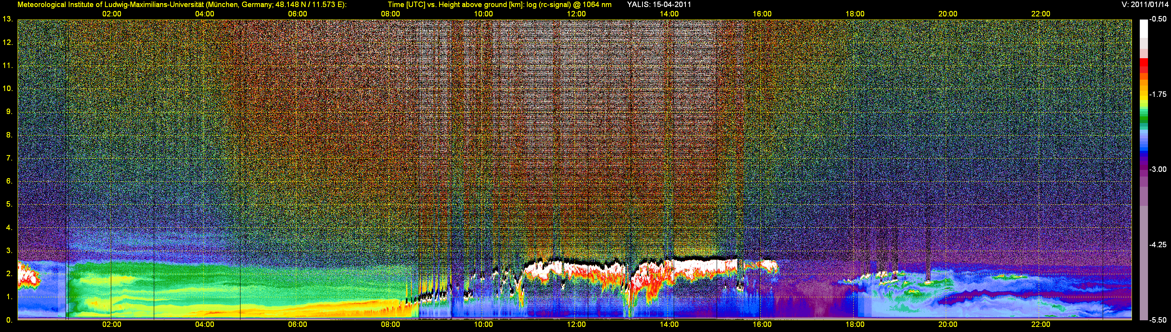Select the -1.75 color scale value
The width and height of the screenshot is (1171, 332).
(x=1158, y=94)
